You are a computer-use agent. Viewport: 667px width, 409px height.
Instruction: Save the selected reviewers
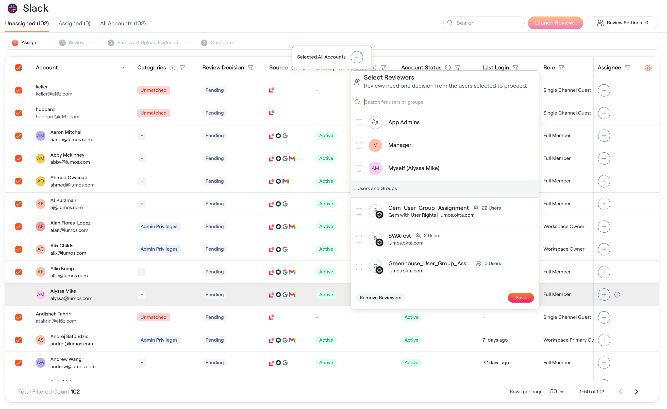click(x=521, y=298)
